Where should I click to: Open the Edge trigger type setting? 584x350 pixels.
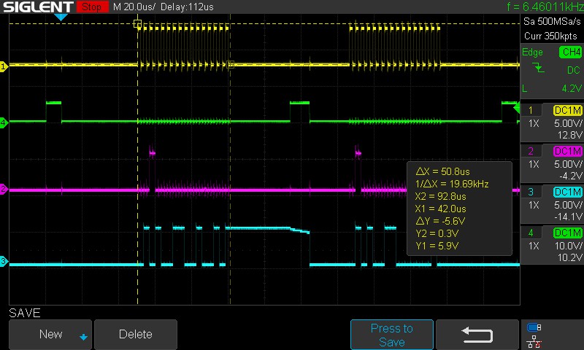pyautogui.click(x=533, y=52)
